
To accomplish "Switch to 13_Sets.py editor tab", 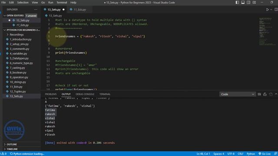I will (x=54, y=10).
